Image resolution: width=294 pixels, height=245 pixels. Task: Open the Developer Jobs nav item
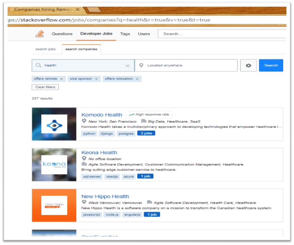[96, 33]
